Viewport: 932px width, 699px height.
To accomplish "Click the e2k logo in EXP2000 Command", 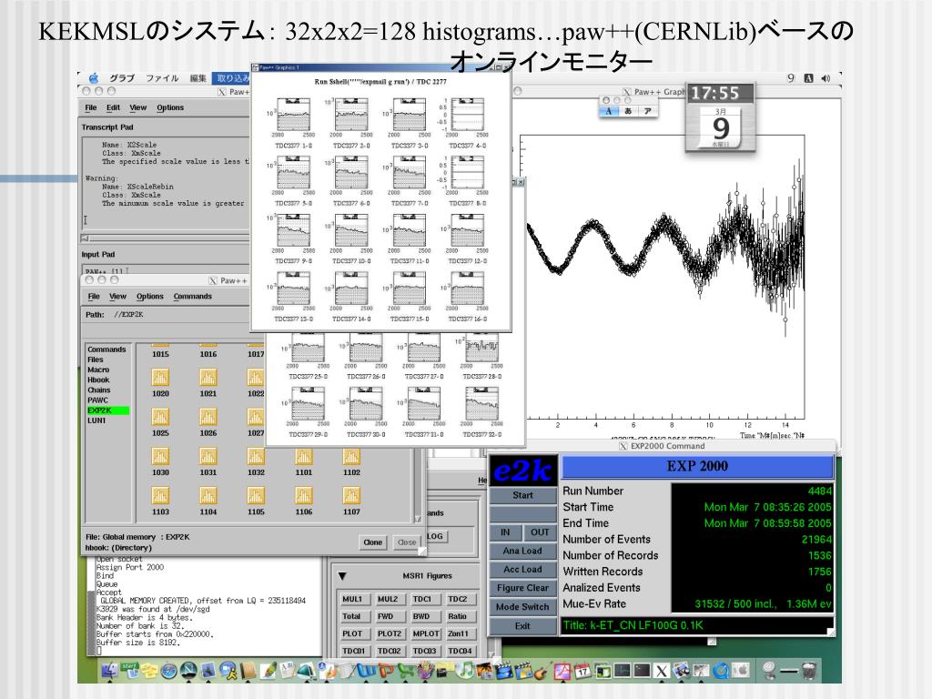I will (x=523, y=471).
